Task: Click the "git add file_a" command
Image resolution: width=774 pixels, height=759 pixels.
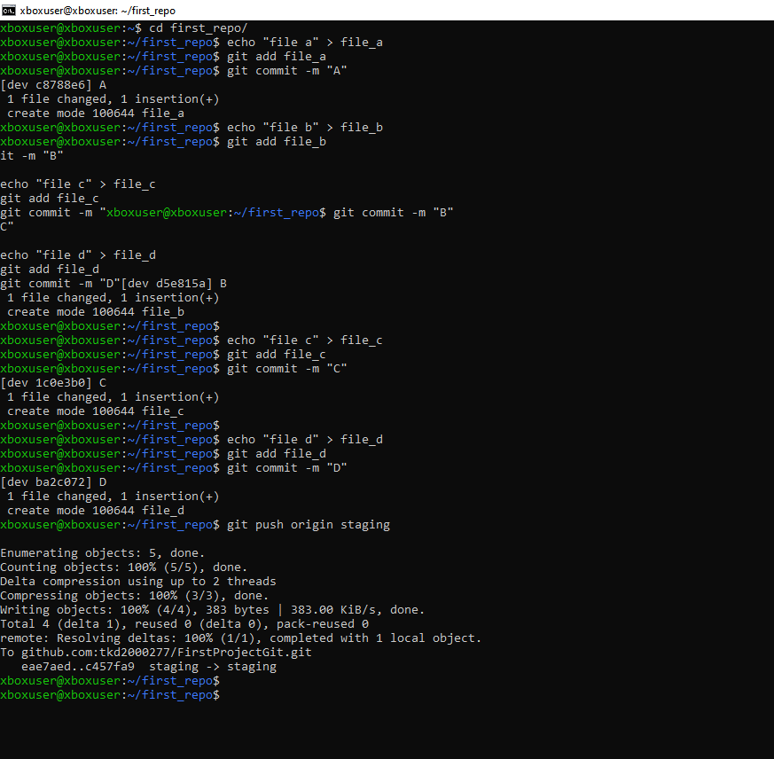Action: point(277,57)
